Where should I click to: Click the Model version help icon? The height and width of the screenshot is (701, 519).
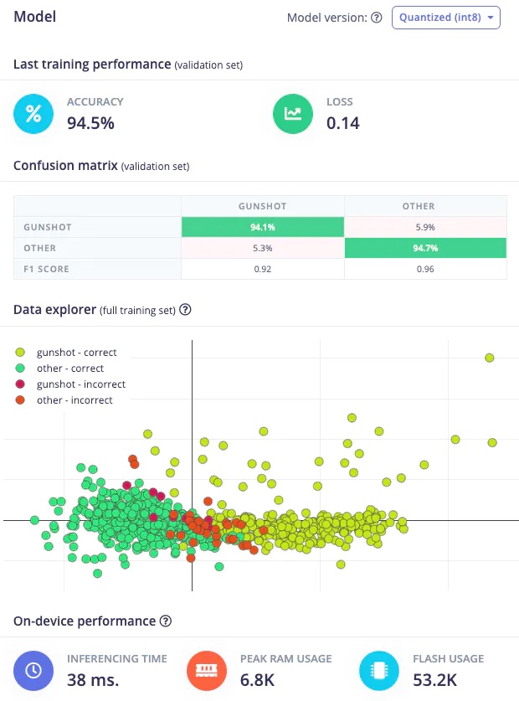pos(377,18)
